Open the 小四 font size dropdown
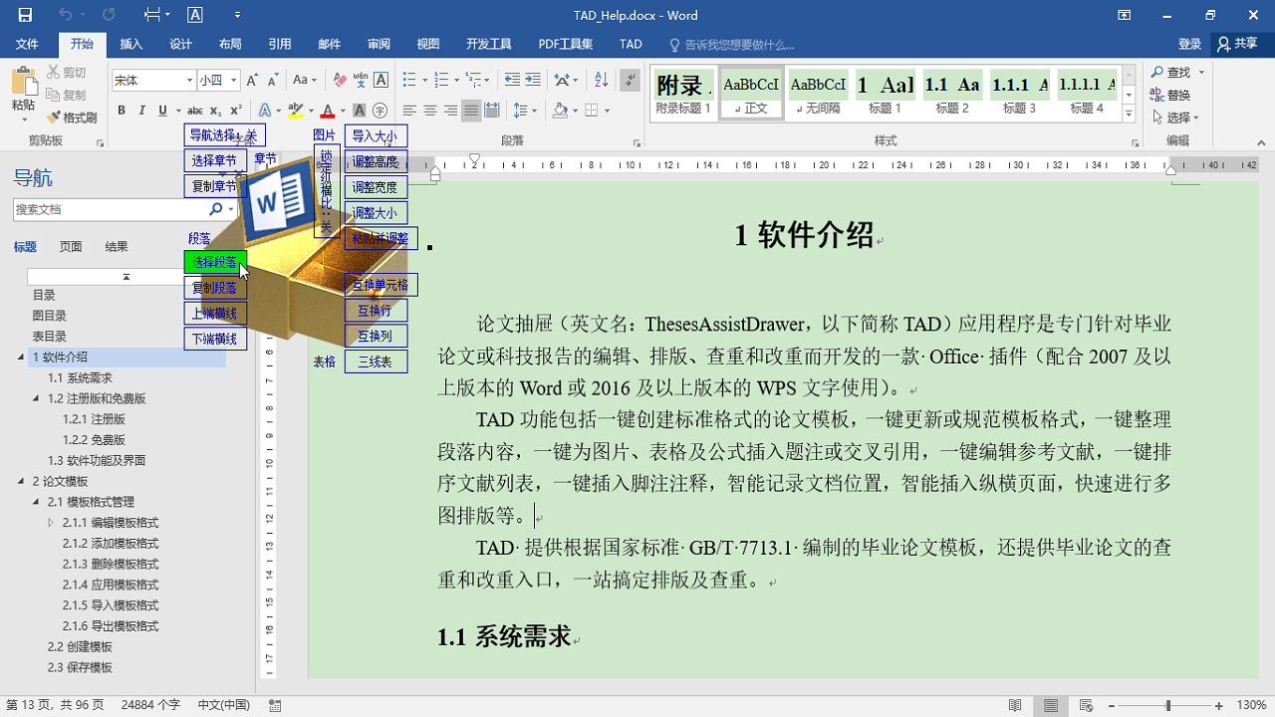 click(x=232, y=80)
